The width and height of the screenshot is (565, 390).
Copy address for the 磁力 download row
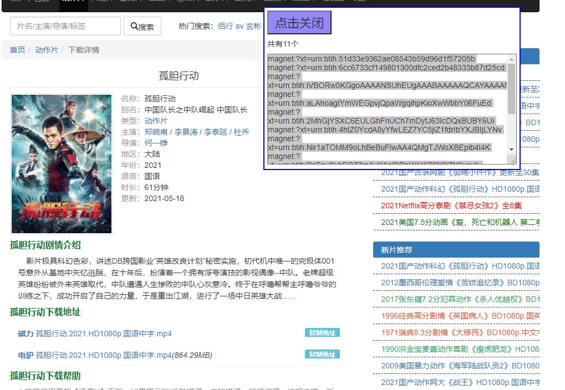(x=322, y=333)
